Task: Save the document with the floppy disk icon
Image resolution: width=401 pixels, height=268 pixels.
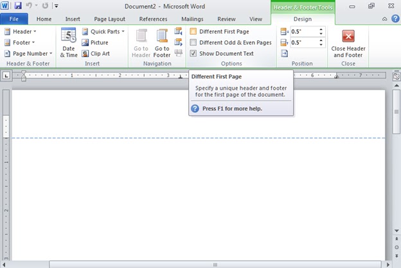Action: point(18,5)
